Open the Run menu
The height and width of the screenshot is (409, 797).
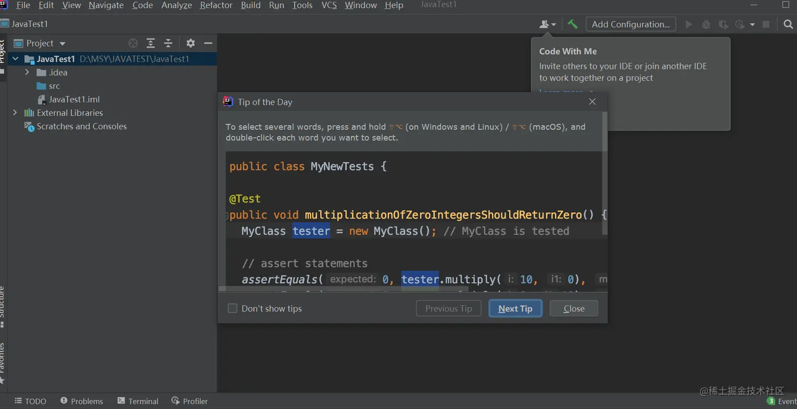point(276,5)
